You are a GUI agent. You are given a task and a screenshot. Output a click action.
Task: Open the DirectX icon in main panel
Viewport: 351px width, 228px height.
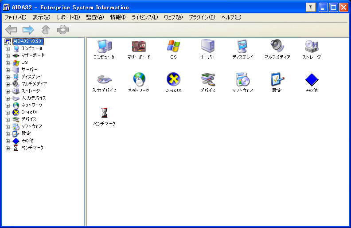coord(173,79)
